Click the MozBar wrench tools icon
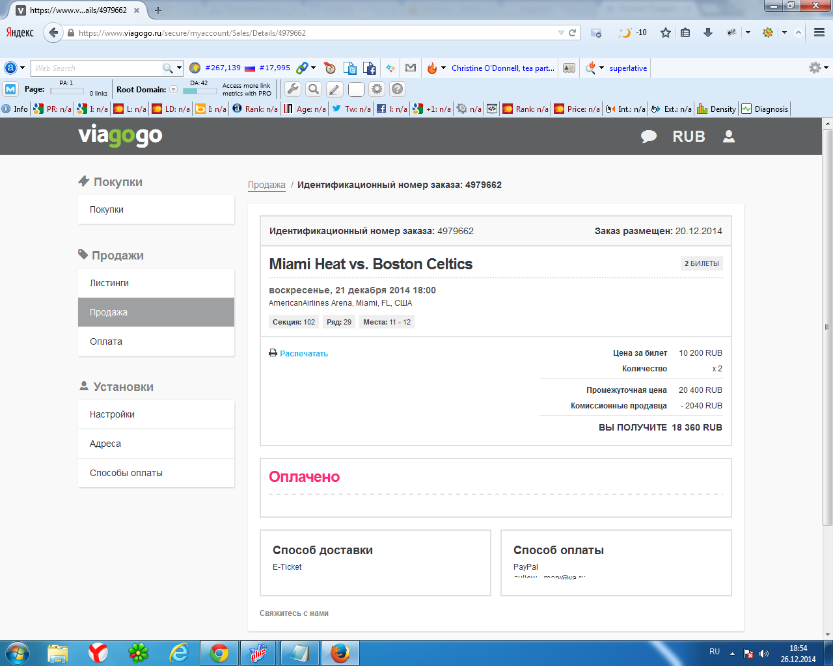This screenshot has width=833, height=666. click(x=293, y=89)
